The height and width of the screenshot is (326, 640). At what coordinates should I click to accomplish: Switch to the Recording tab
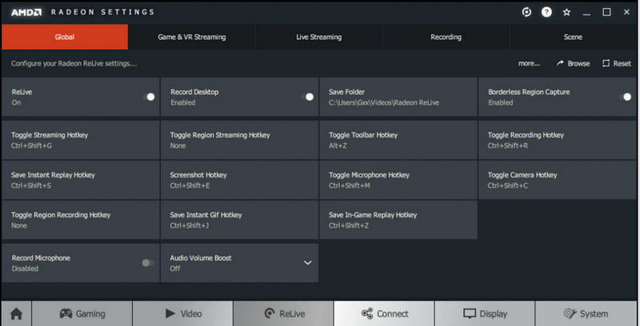pyautogui.click(x=446, y=37)
